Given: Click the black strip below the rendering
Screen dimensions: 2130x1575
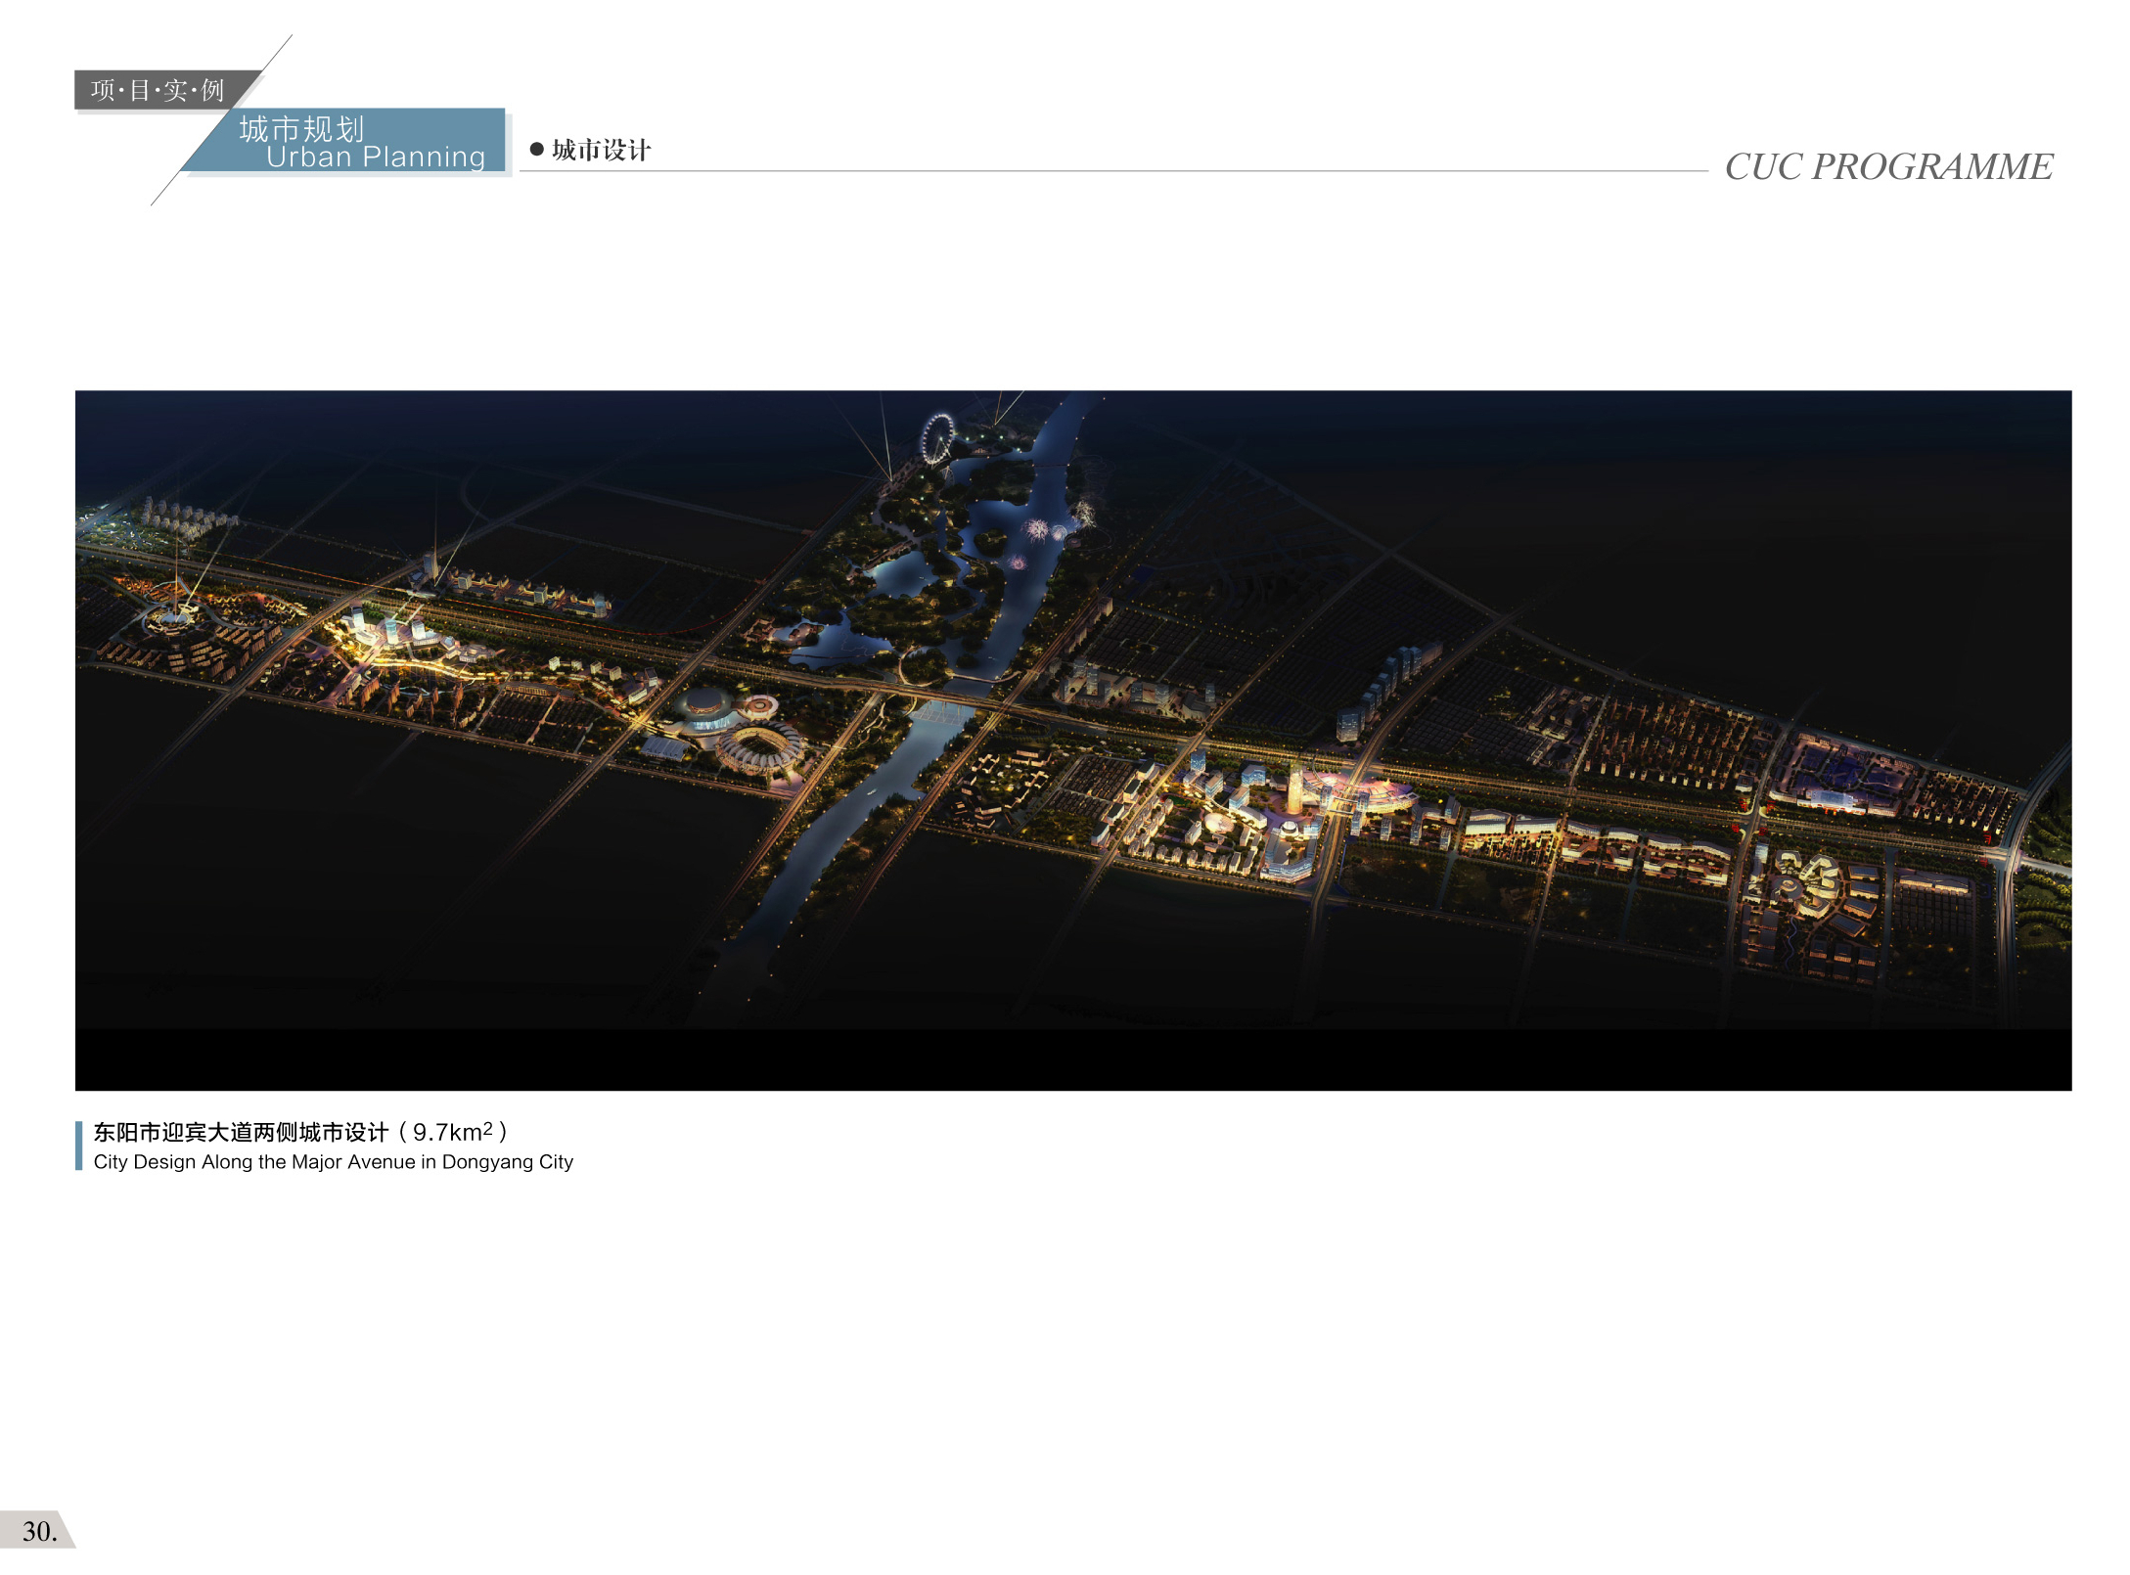Looking at the screenshot, I should pyautogui.click(x=1072, y=1059).
